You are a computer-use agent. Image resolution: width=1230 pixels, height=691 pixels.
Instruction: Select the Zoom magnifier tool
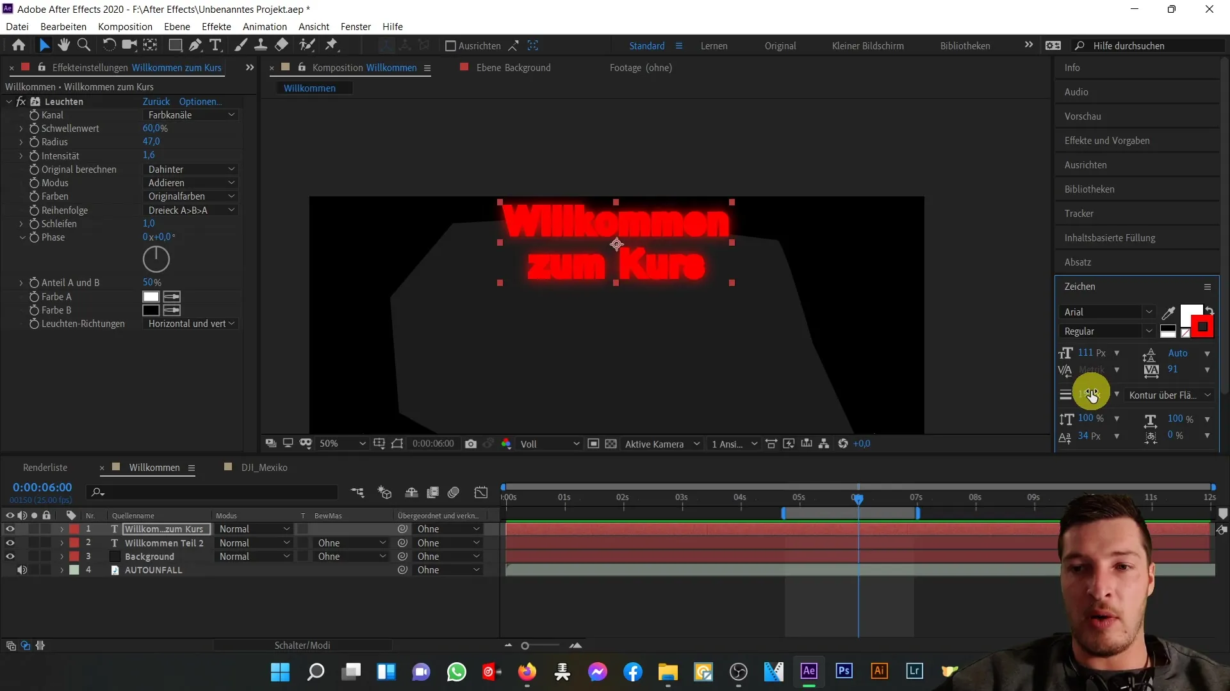tap(84, 45)
